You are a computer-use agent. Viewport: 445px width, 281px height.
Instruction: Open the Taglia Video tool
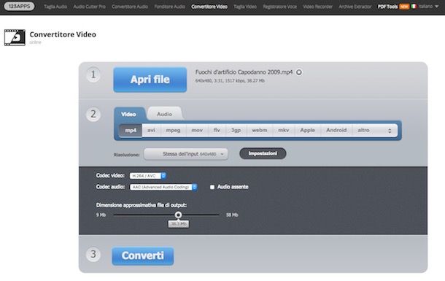[x=245, y=7]
